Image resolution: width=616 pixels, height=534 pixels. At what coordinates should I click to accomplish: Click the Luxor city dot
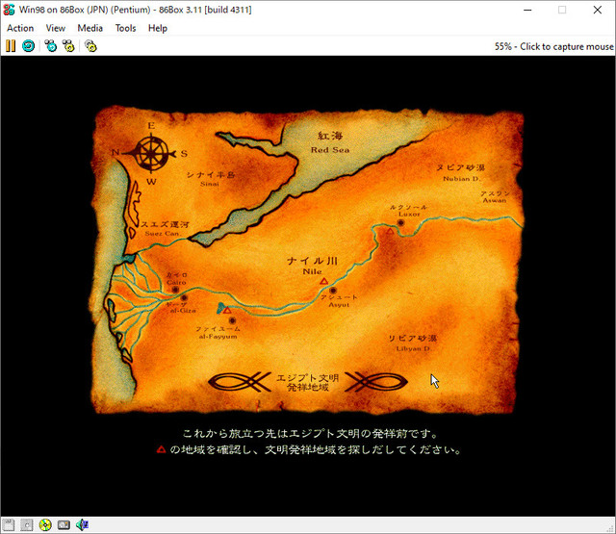coord(400,222)
